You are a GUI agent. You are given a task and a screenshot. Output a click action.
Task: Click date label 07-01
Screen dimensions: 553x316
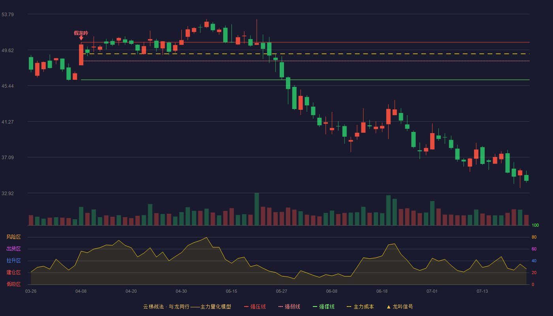tap(432, 291)
